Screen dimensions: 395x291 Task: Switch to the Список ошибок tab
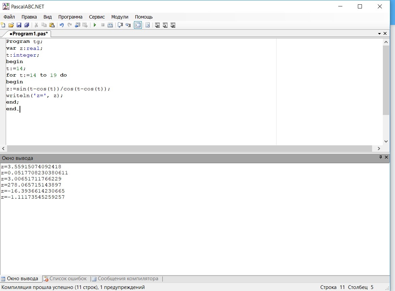pyautogui.click(x=65, y=279)
